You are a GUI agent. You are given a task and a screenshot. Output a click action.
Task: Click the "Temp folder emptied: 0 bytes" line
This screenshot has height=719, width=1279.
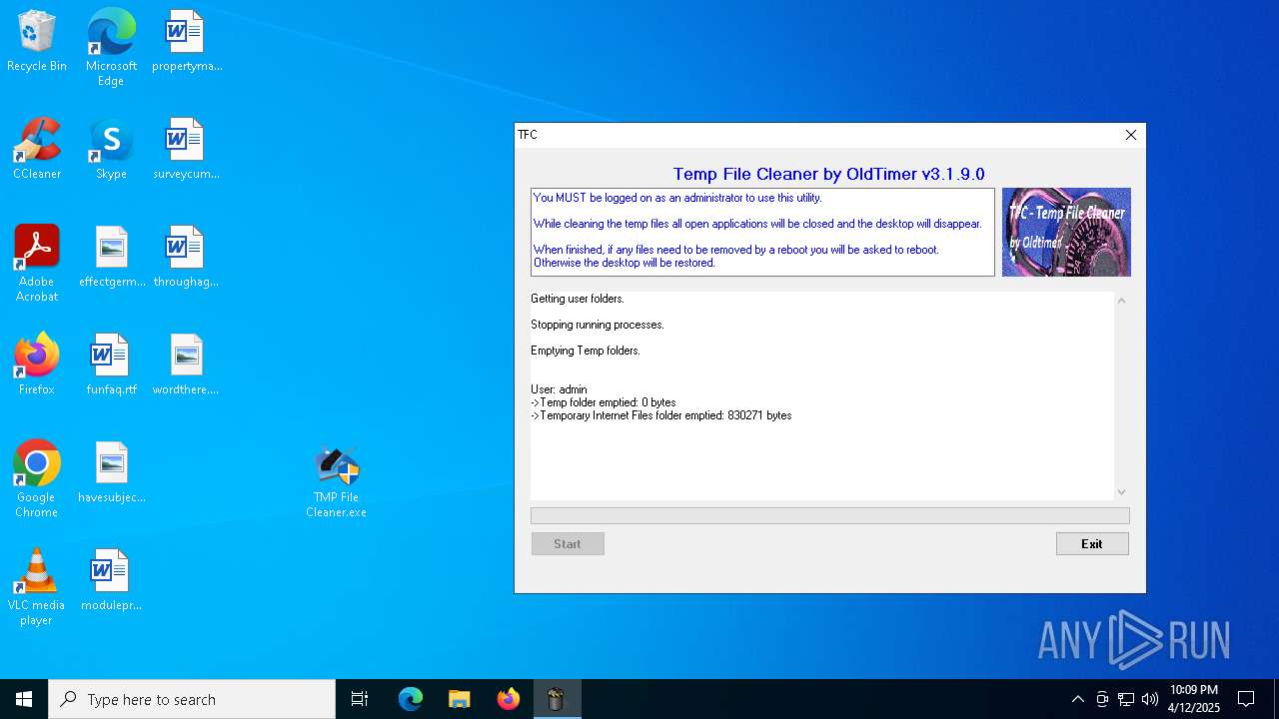pos(604,402)
